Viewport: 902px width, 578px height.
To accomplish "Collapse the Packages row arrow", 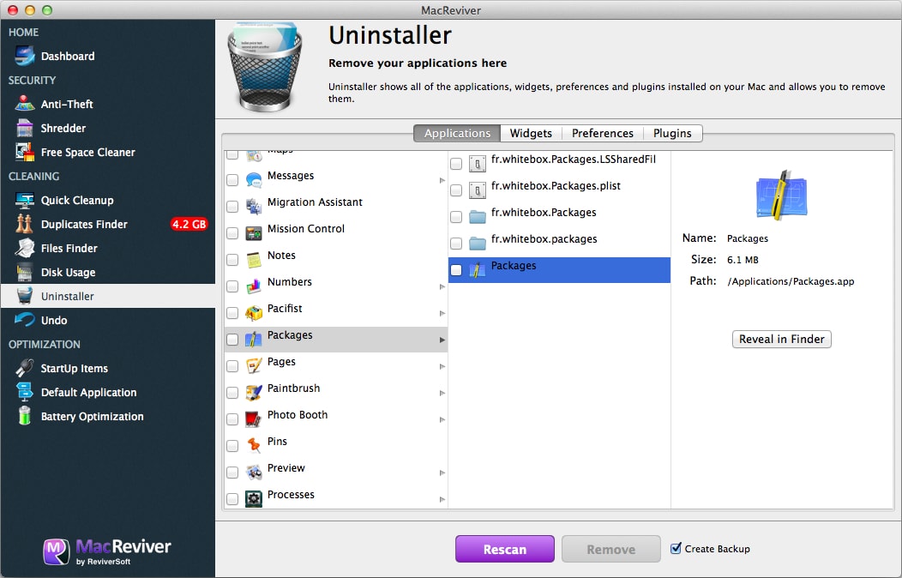I will (x=442, y=340).
